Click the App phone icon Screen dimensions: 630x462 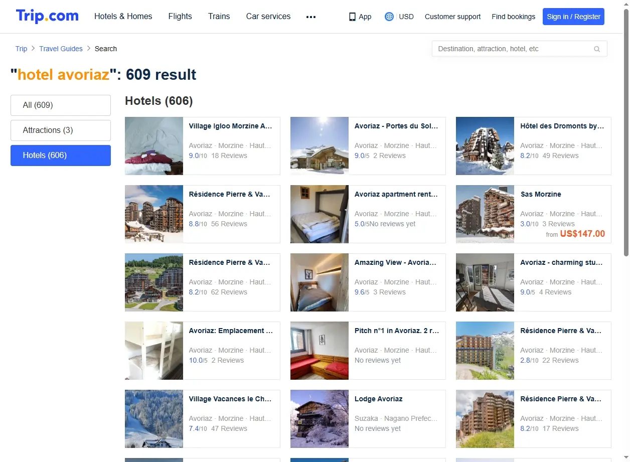click(x=352, y=17)
